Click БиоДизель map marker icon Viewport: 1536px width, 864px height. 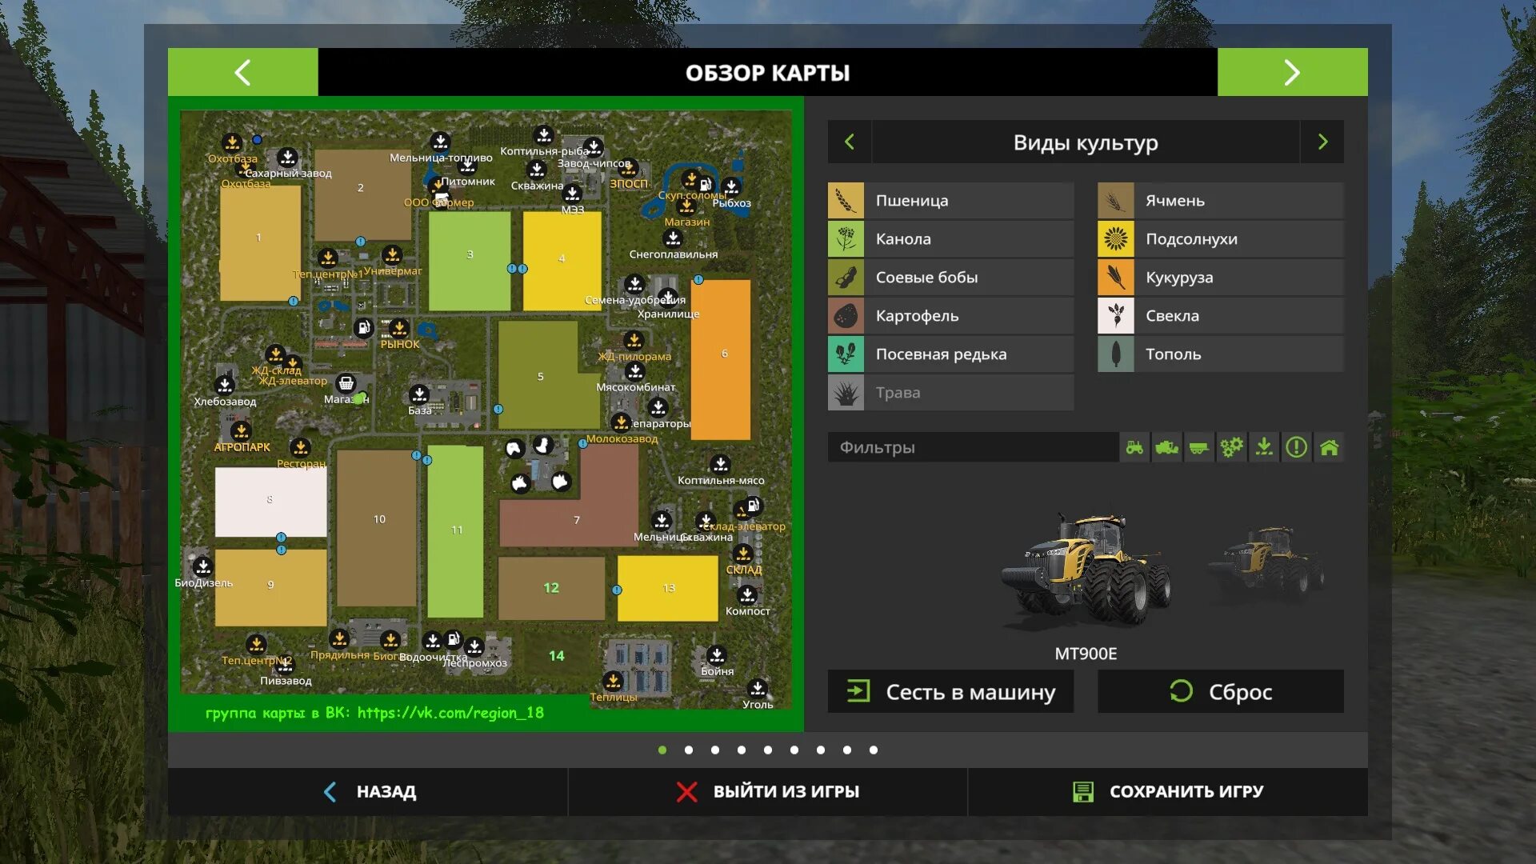(203, 566)
